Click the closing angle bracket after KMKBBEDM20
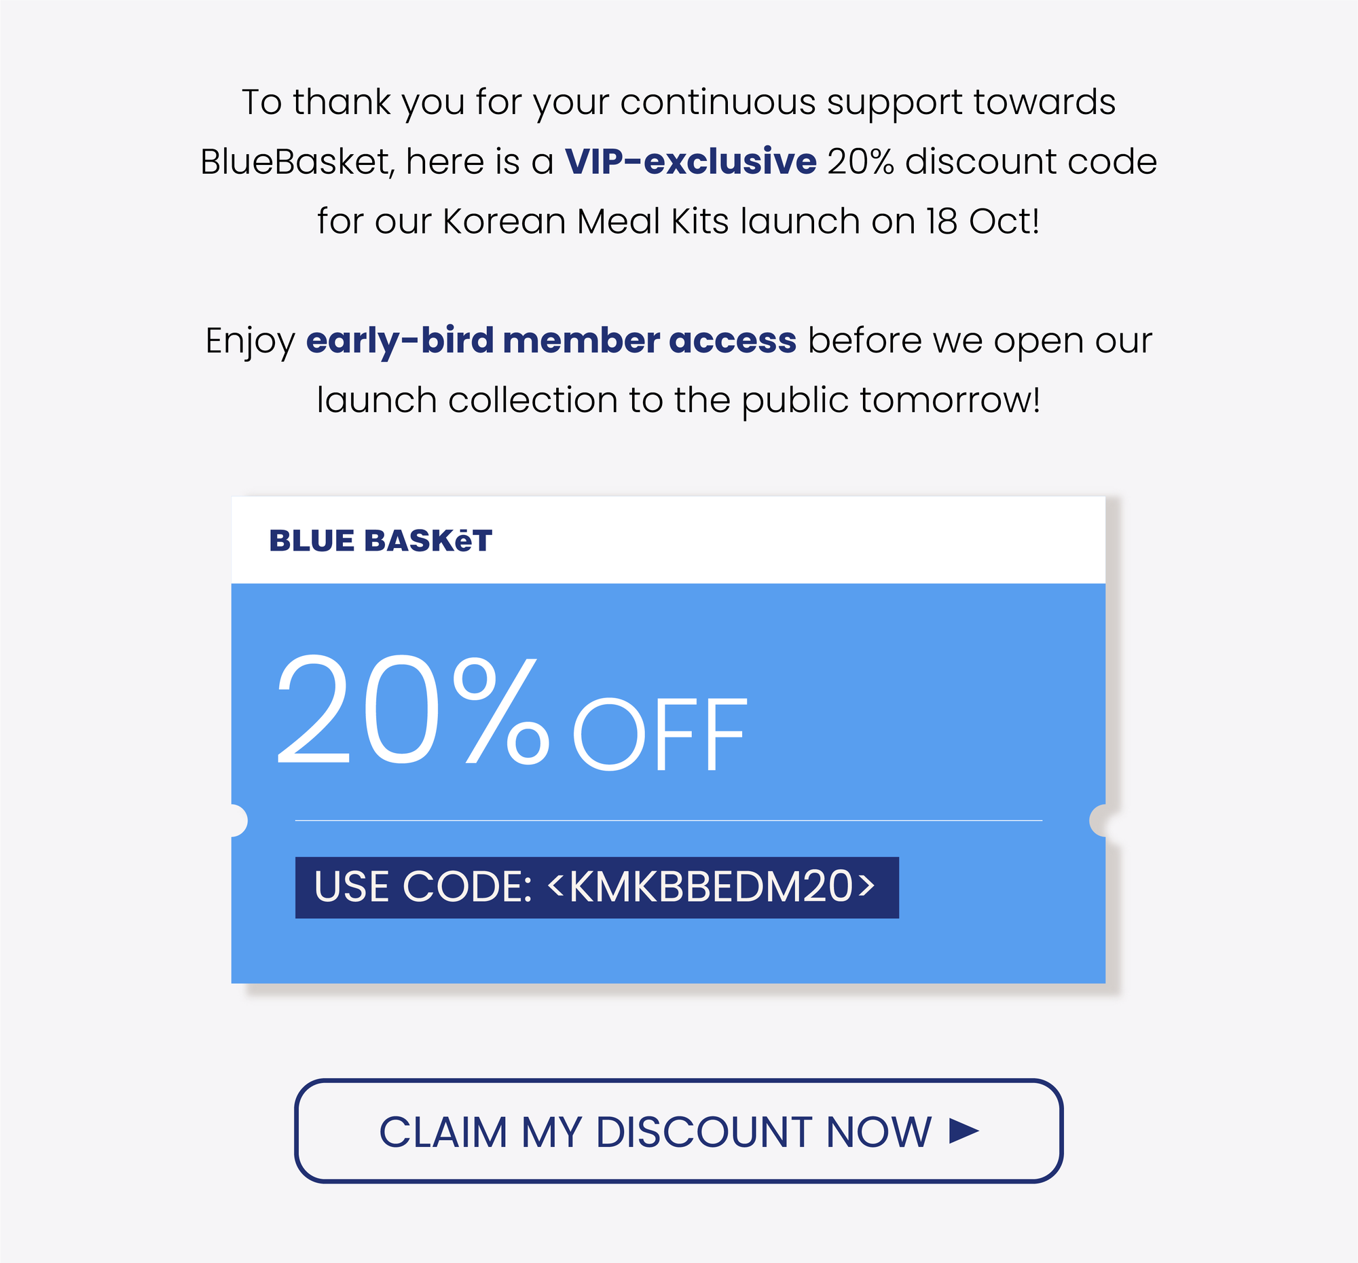This screenshot has height=1263, width=1358. click(x=866, y=885)
